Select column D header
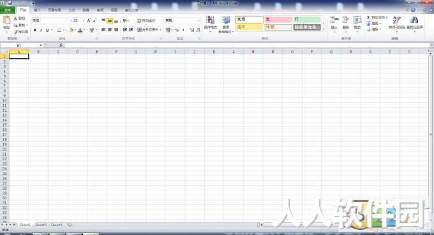 tap(77, 52)
